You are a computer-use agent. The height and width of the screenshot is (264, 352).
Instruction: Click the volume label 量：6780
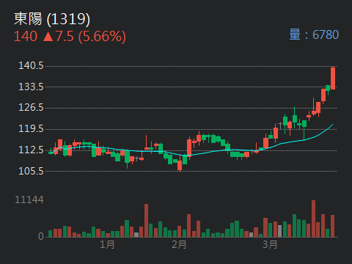pos(314,34)
